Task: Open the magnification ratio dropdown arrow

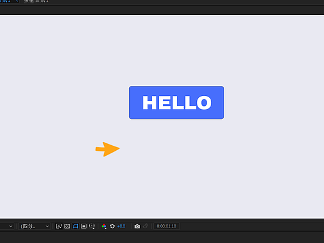Action: (11, 226)
